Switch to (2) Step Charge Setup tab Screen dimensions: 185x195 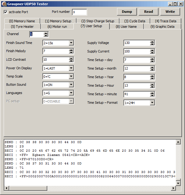coord(98,21)
